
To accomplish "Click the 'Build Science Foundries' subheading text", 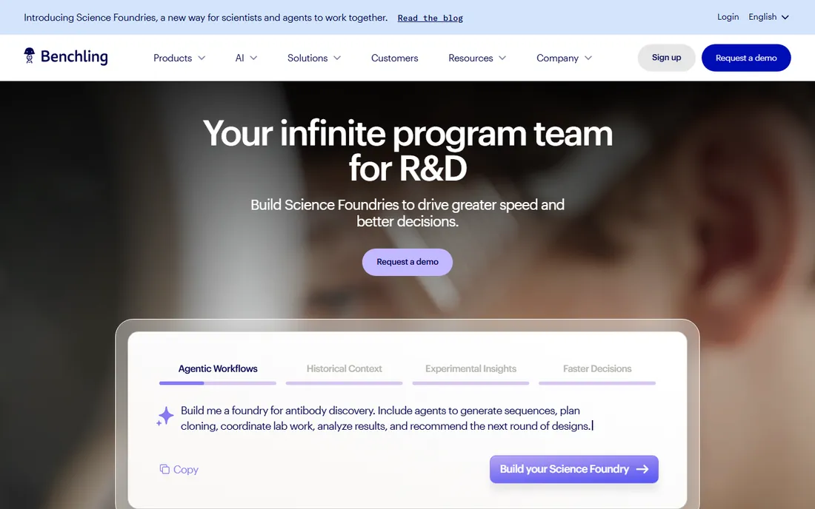I will (x=408, y=213).
